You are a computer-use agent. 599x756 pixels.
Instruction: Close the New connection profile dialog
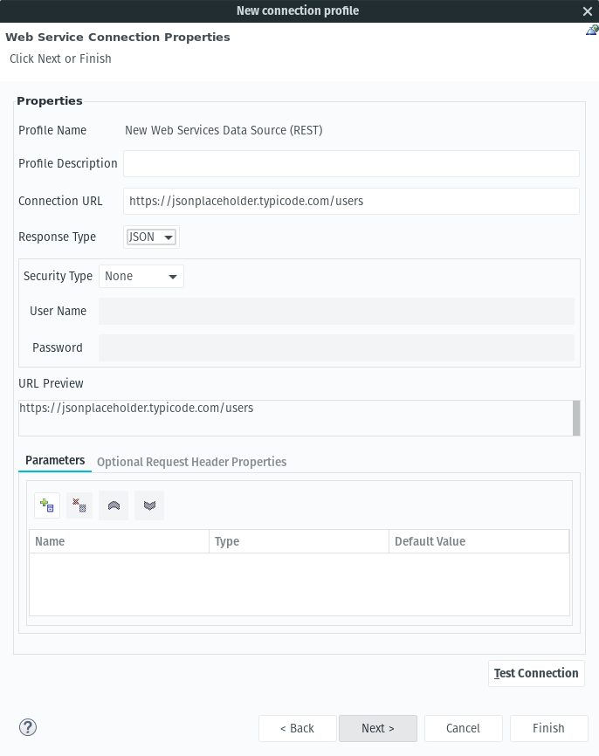(587, 11)
